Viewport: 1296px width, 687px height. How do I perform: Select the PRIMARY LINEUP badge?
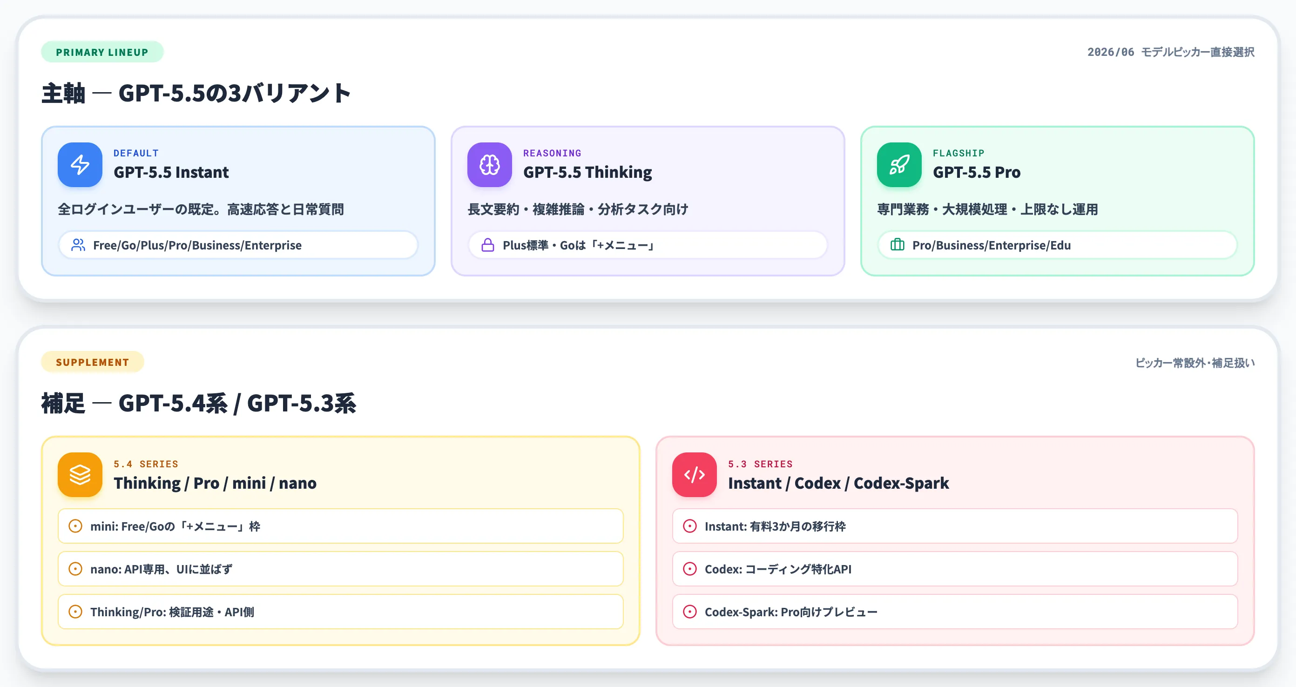coord(102,52)
